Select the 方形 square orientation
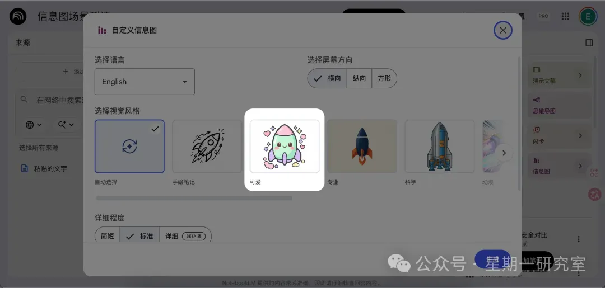The height and width of the screenshot is (288, 605). [x=384, y=78]
